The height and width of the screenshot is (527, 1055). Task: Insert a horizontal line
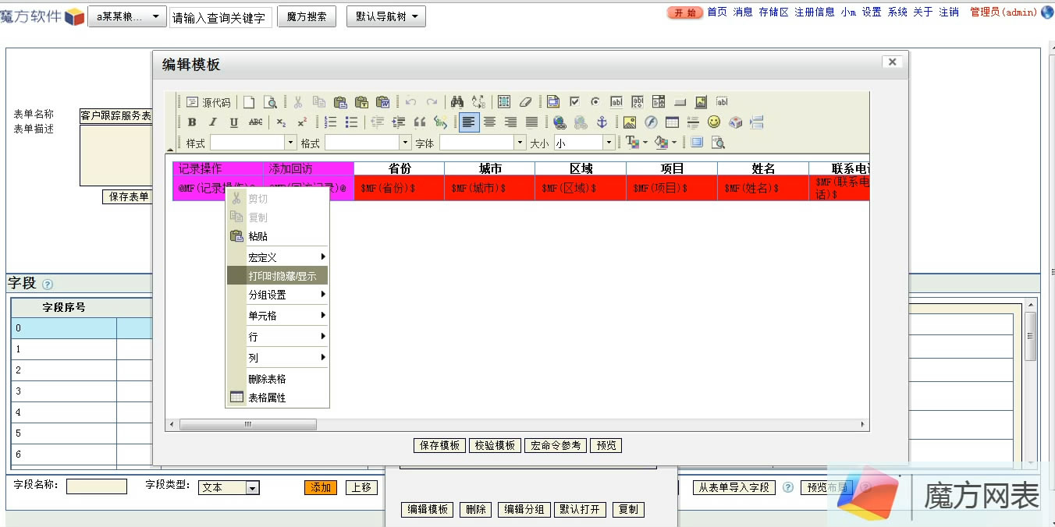pyautogui.click(x=693, y=122)
